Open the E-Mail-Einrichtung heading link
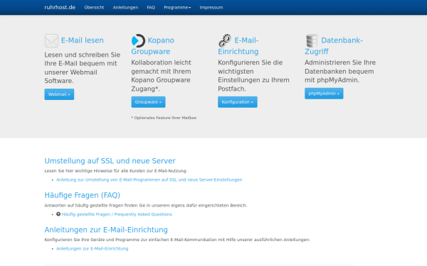 (238, 46)
